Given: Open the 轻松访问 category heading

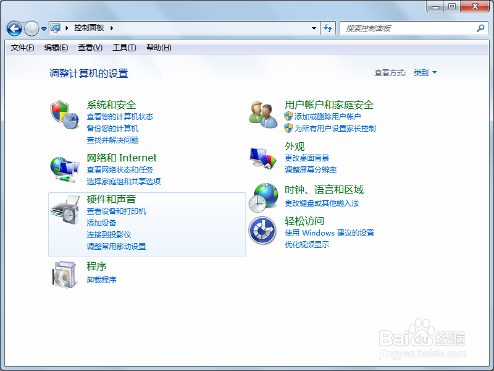Looking at the screenshot, I should (304, 221).
